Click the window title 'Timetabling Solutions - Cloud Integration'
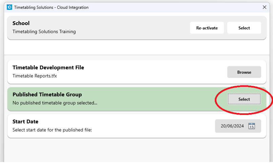 point(51,7)
